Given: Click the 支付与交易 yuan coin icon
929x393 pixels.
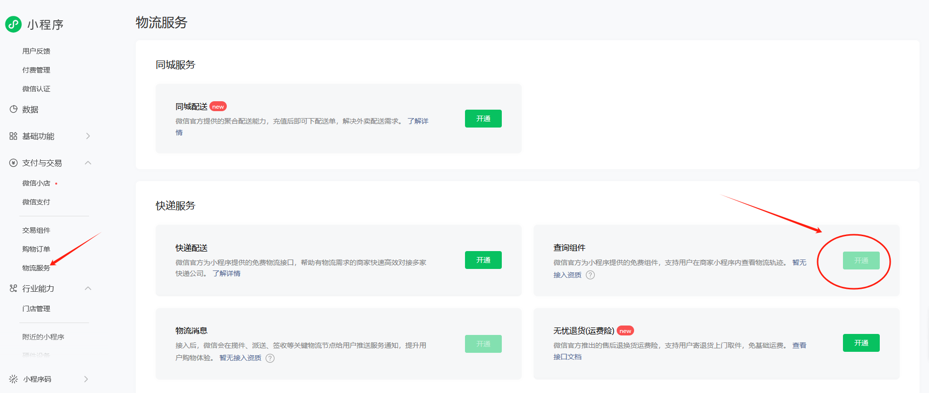Looking at the screenshot, I should [x=13, y=163].
